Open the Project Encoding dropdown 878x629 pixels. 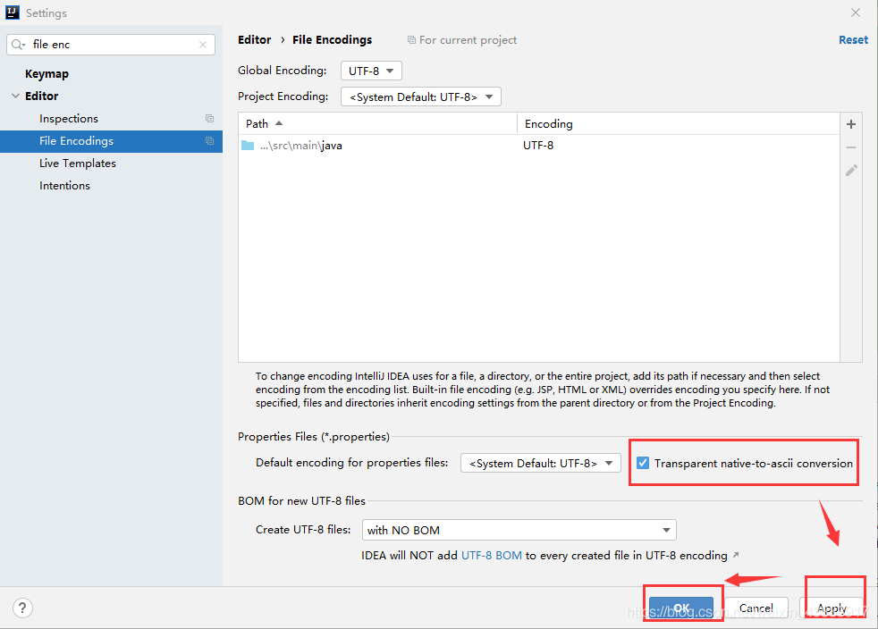tap(420, 96)
